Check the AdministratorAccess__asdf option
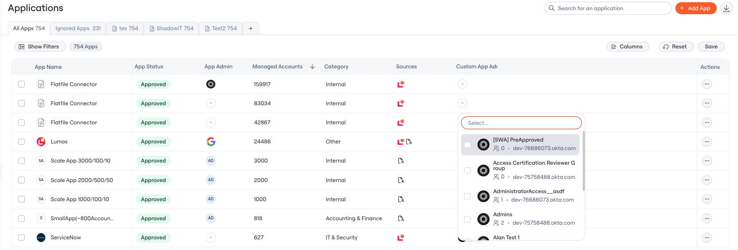The height and width of the screenshot is (250, 738). click(467, 196)
